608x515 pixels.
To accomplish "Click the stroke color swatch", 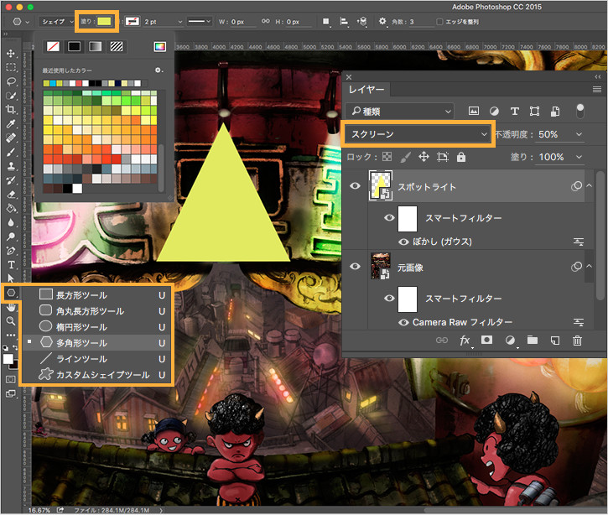I will (133, 21).
